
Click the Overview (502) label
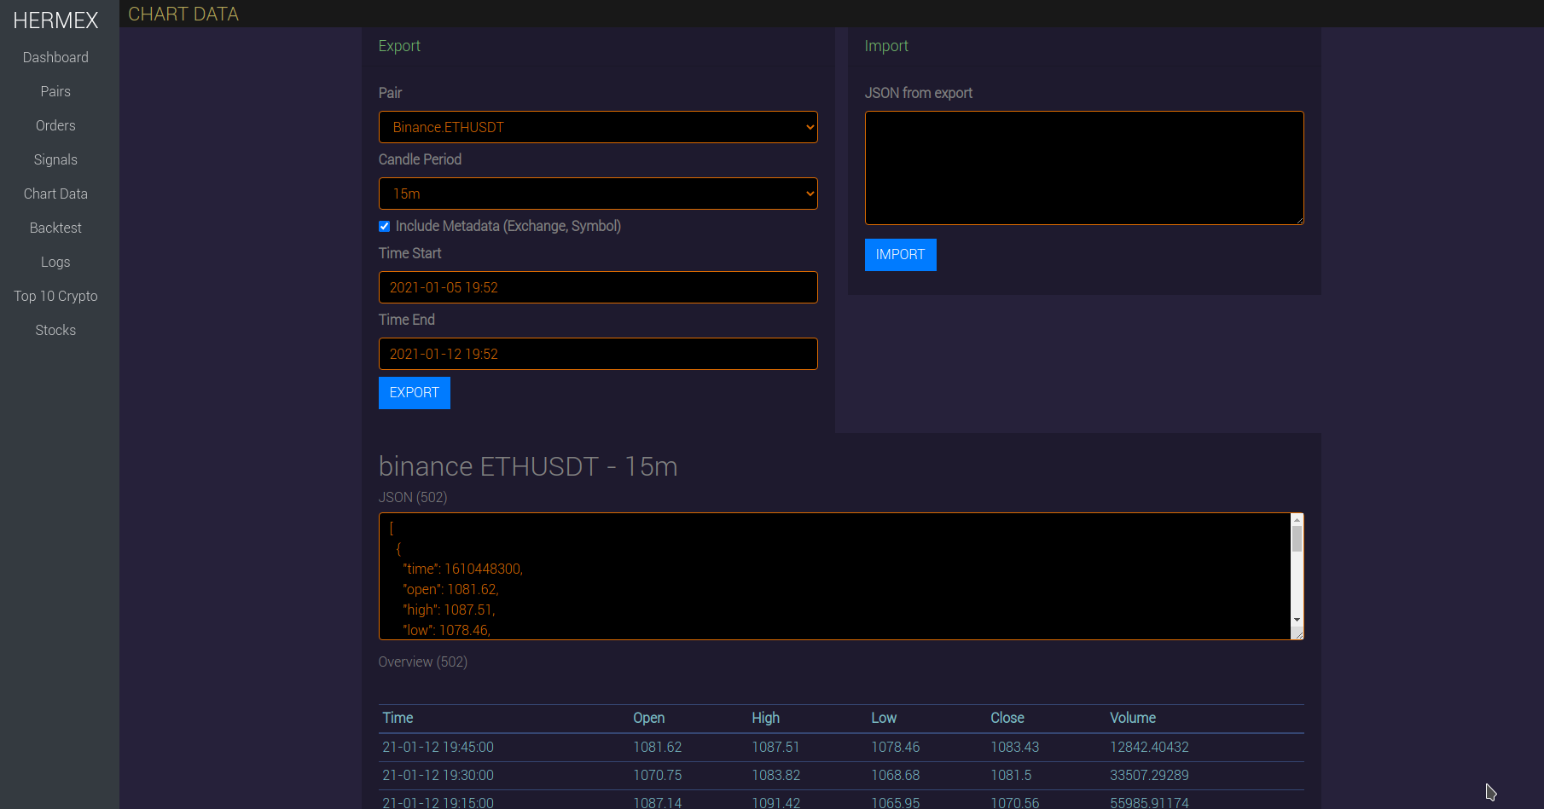tap(423, 662)
